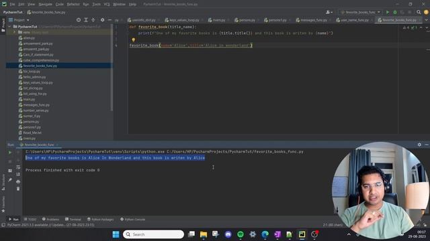The height and width of the screenshot is (241, 430).
Task: Open the Problems tool window
Action: coord(51,219)
